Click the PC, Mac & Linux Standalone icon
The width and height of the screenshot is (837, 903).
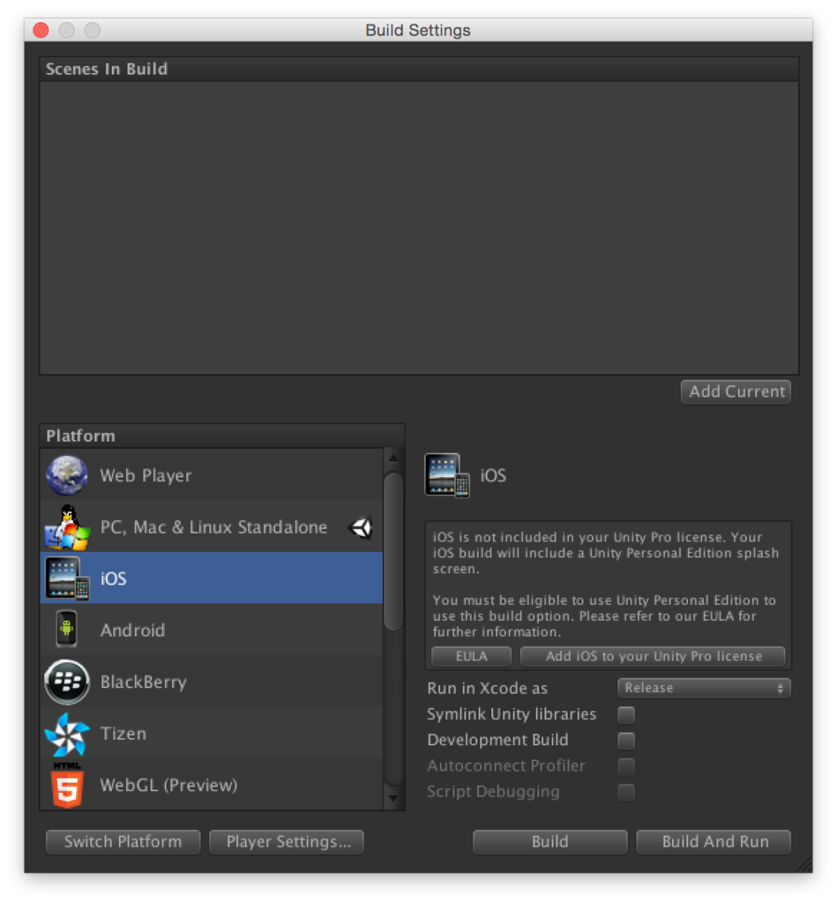[67, 527]
